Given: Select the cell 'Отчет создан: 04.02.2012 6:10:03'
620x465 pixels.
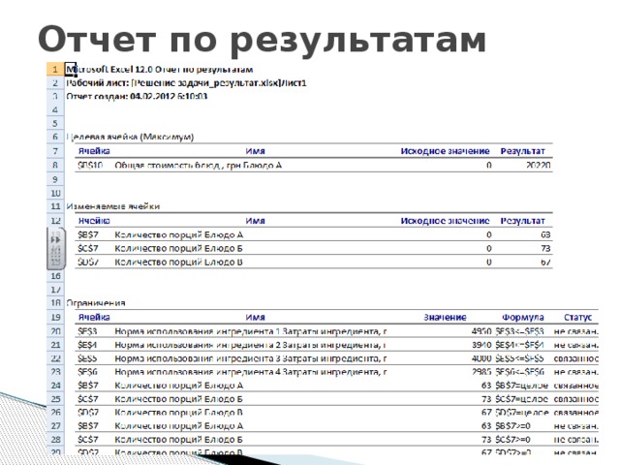Looking at the screenshot, I should click(137, 96).
